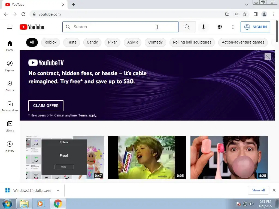Toggle the Chrome side panel icon
The width and height of the screenshot is (279, 209).
pos(256,14)
